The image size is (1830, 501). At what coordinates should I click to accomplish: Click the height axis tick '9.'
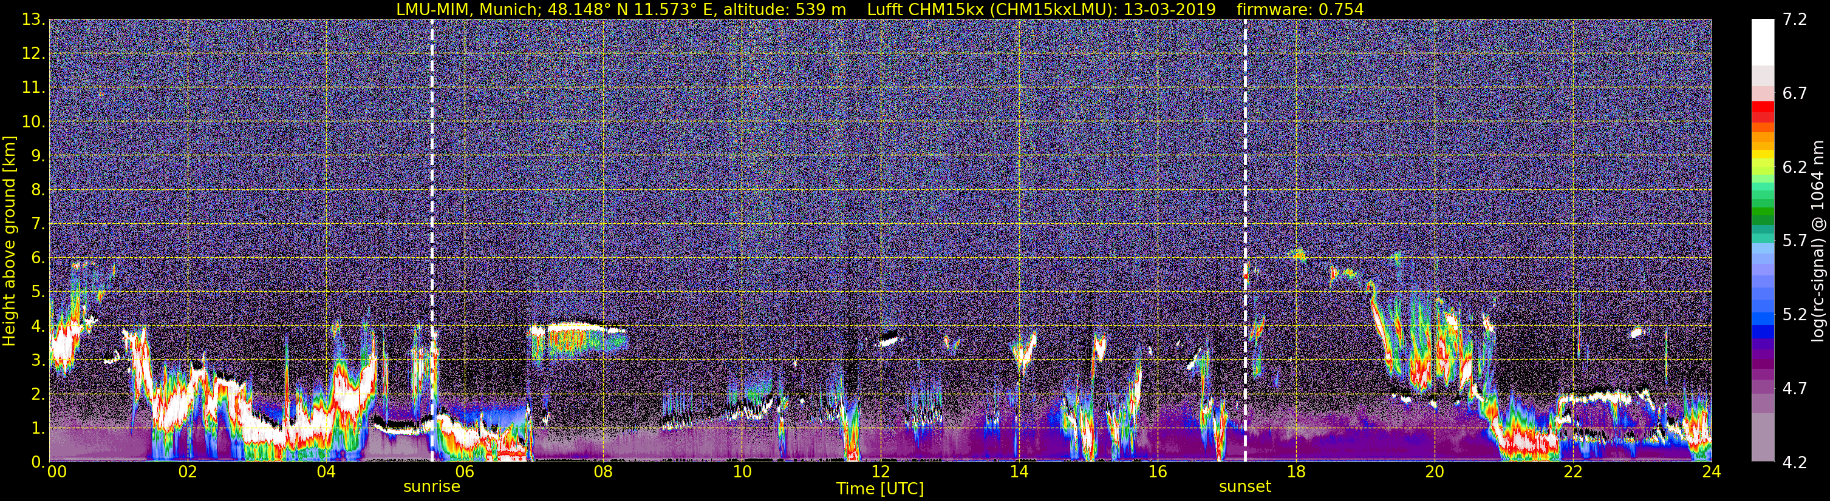[x=38, y=155]
